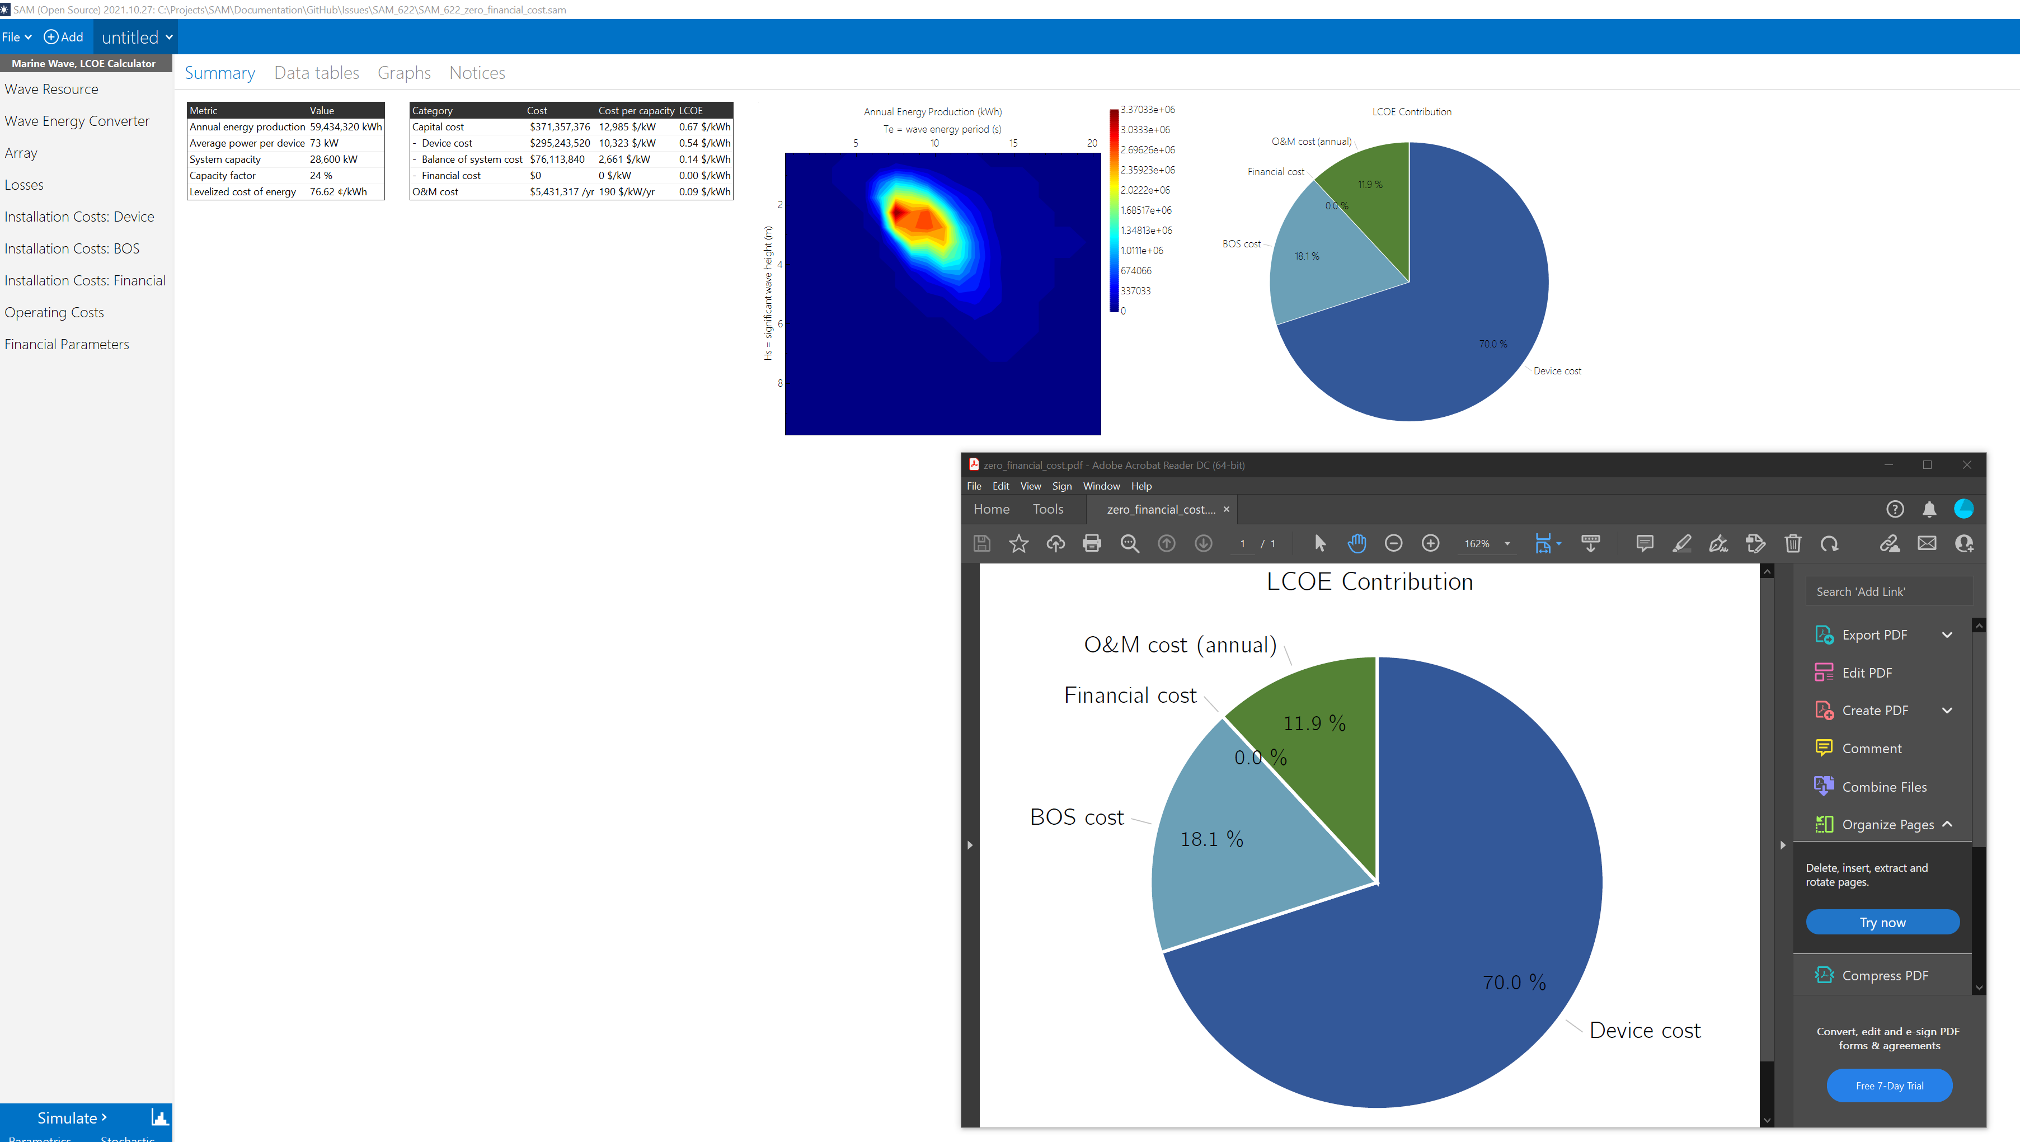Screen dimensions: 2020x1142
Task: Click the Try now button
Action: 1882,922
